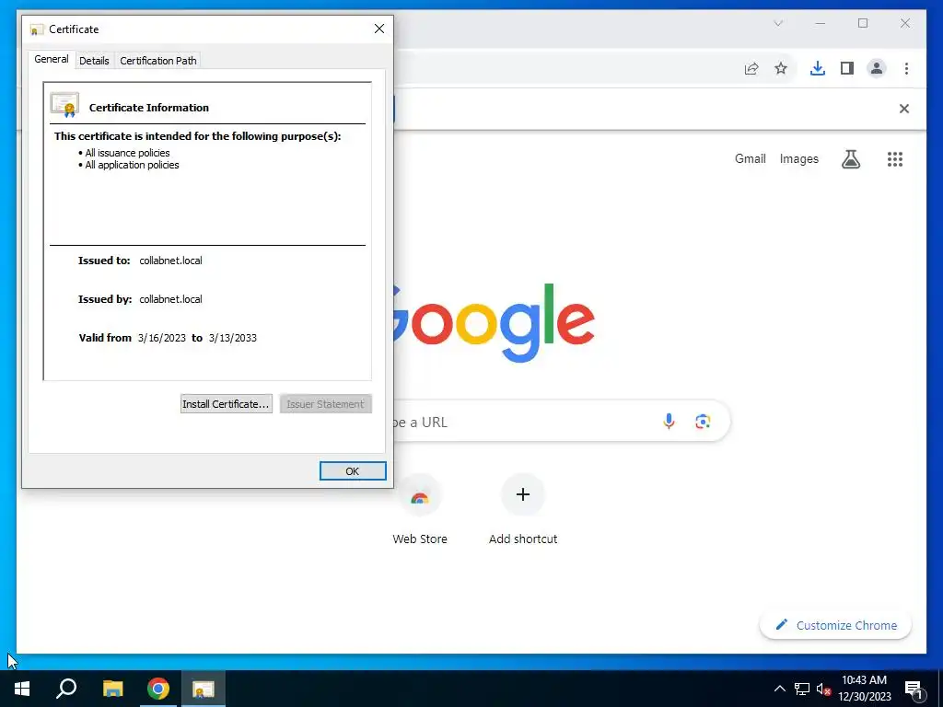Open notification center icon

pos(914,689)
